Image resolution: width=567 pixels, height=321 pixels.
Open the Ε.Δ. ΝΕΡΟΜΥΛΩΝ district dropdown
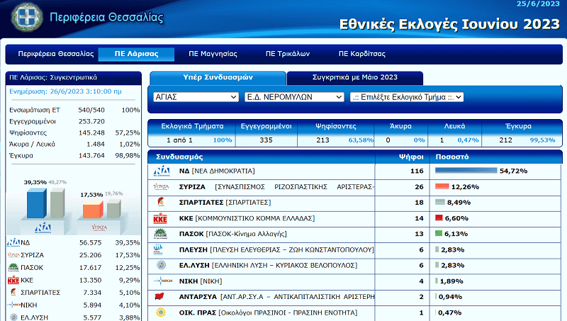point(294,97)
